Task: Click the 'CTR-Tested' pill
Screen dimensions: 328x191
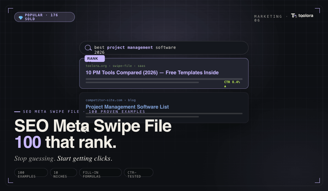Action: (138, 173)
